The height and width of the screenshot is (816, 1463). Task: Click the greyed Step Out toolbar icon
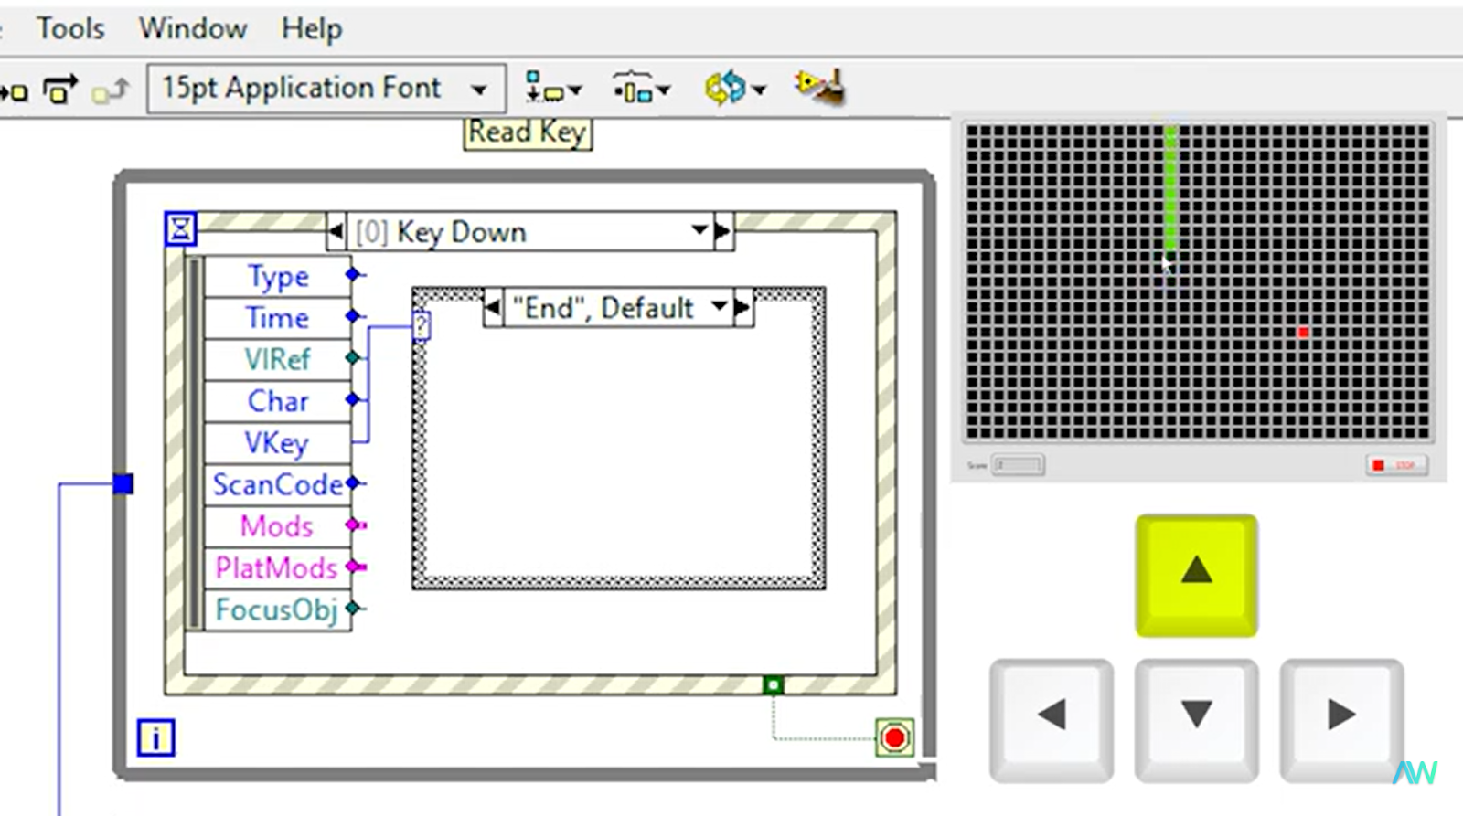tap(111, 89)
